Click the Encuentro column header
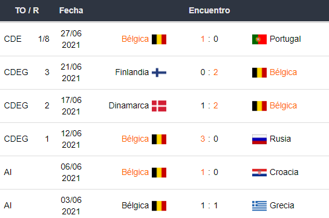Screen dimensions: 329x218 point(209,10)
